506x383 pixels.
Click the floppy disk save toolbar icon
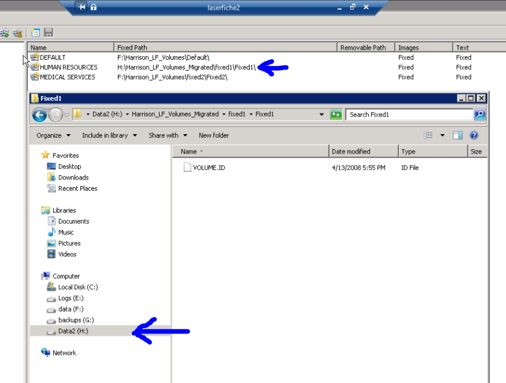pyautogui.click(x=49, y=33)
